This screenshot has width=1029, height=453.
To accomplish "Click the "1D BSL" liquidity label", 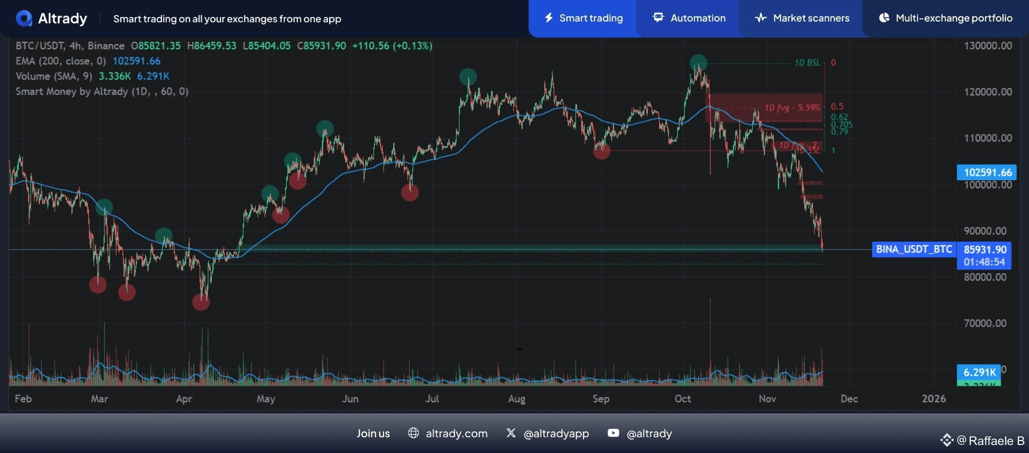I will (x=807, y=63).
